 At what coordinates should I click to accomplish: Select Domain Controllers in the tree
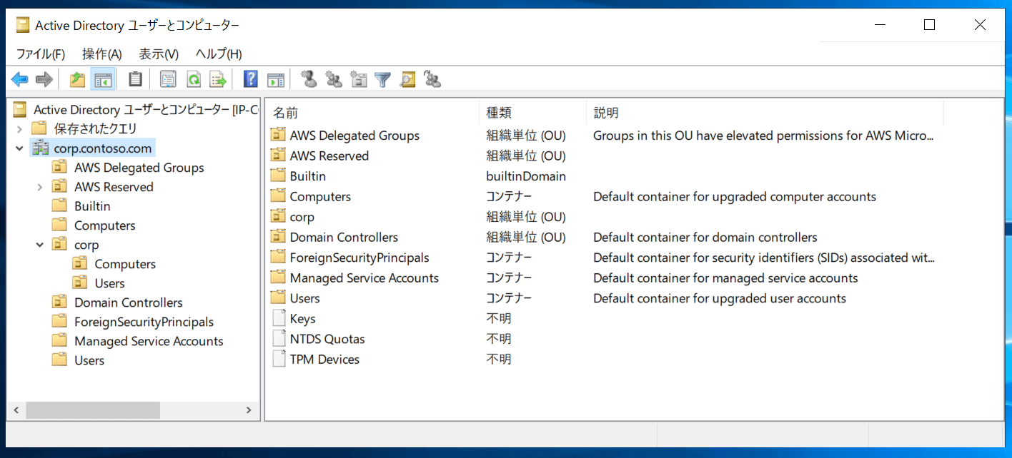(129, 302)
